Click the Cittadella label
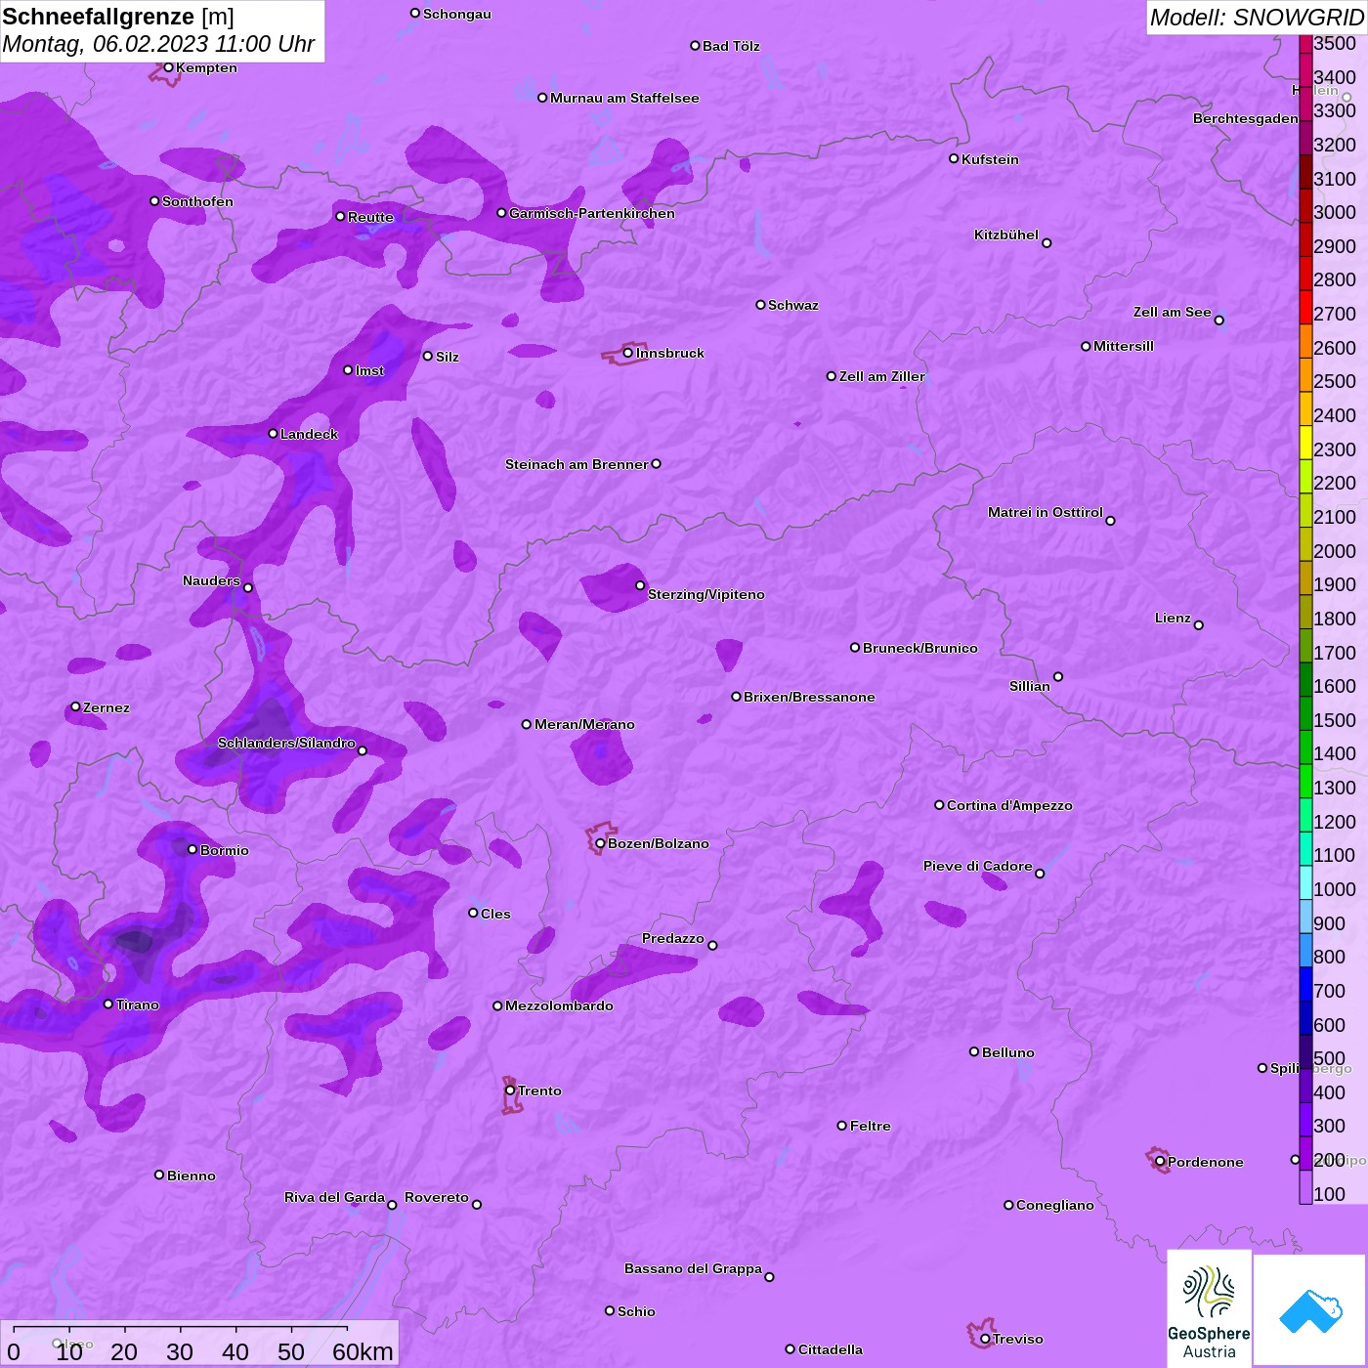The image size is (1368, 1368). [831, 1349]
